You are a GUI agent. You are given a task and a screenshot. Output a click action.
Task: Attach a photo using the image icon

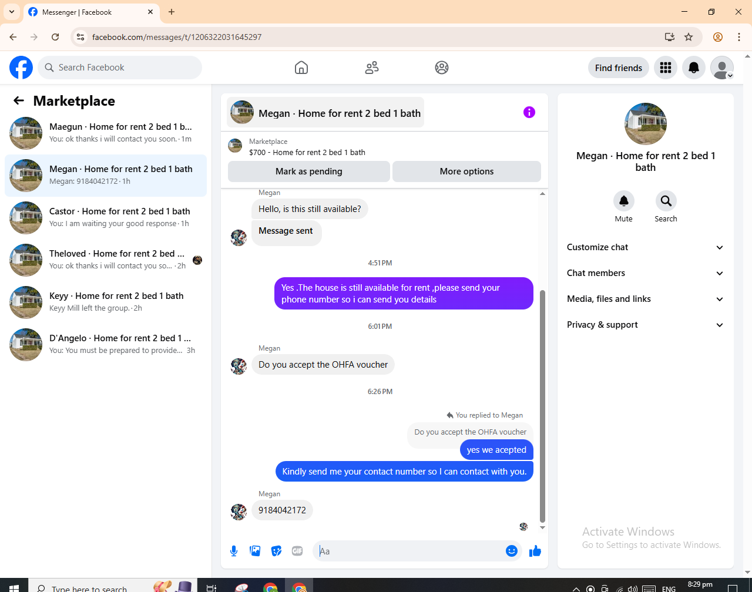(x=255, y=551)
